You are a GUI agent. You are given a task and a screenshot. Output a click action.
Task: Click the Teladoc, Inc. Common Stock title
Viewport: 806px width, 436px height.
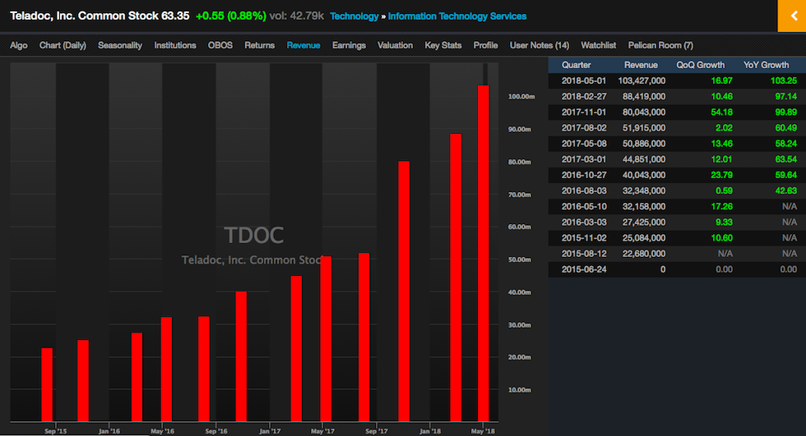coord(84,16)
